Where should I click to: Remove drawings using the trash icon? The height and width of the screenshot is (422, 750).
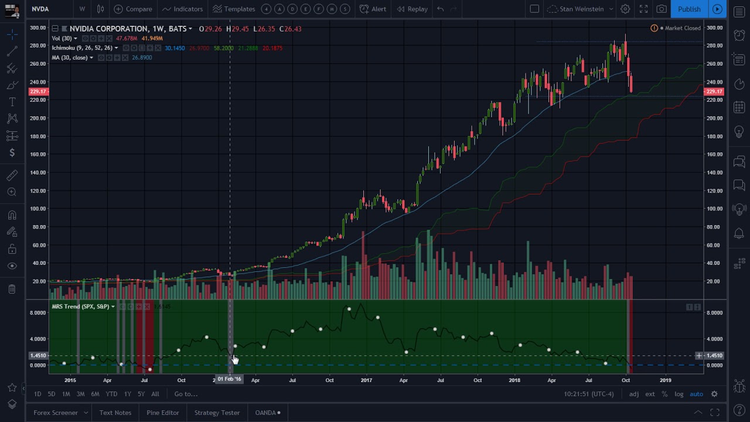[12, 289]
